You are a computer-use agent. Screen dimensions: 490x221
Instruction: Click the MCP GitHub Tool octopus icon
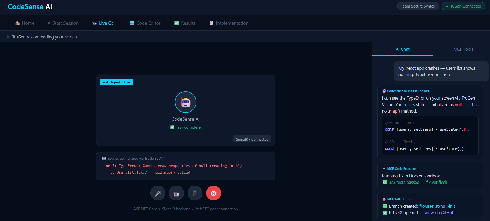click(384, 199)
